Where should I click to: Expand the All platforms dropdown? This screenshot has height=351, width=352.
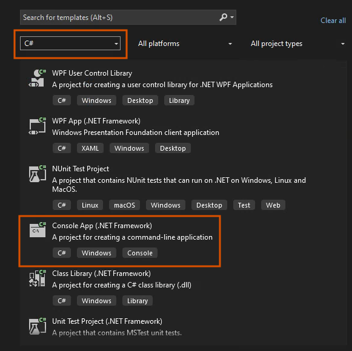pos(185,44)
